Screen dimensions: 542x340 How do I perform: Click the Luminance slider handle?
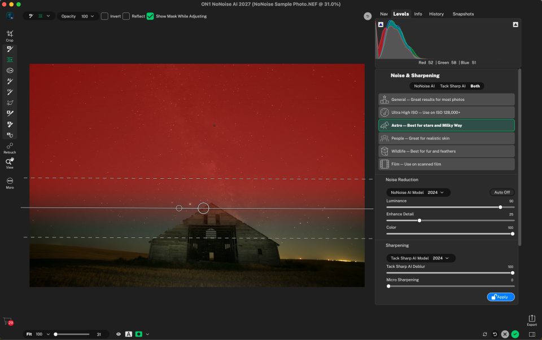coord(500,207)
